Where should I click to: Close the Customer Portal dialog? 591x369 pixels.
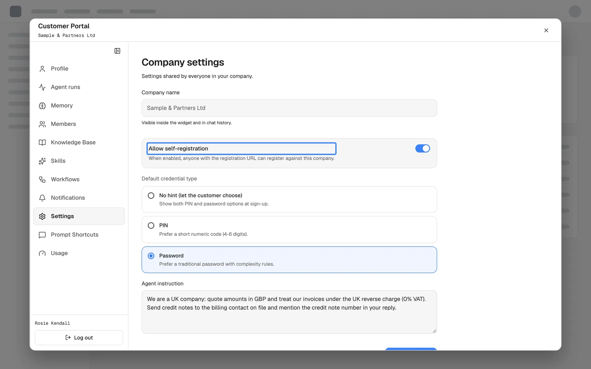(x=546, y=30)
